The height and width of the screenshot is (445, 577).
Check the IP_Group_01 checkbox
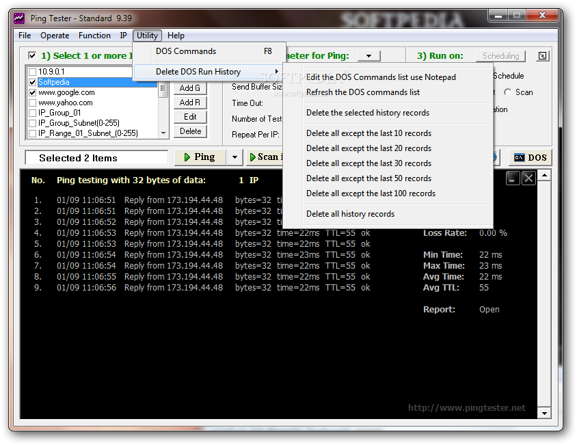click(x=32, y=113)
